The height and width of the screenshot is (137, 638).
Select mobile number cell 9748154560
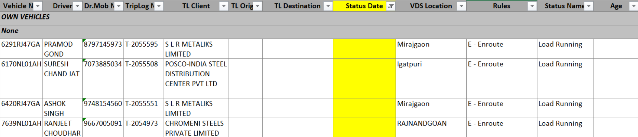click(x=103, y=104)
